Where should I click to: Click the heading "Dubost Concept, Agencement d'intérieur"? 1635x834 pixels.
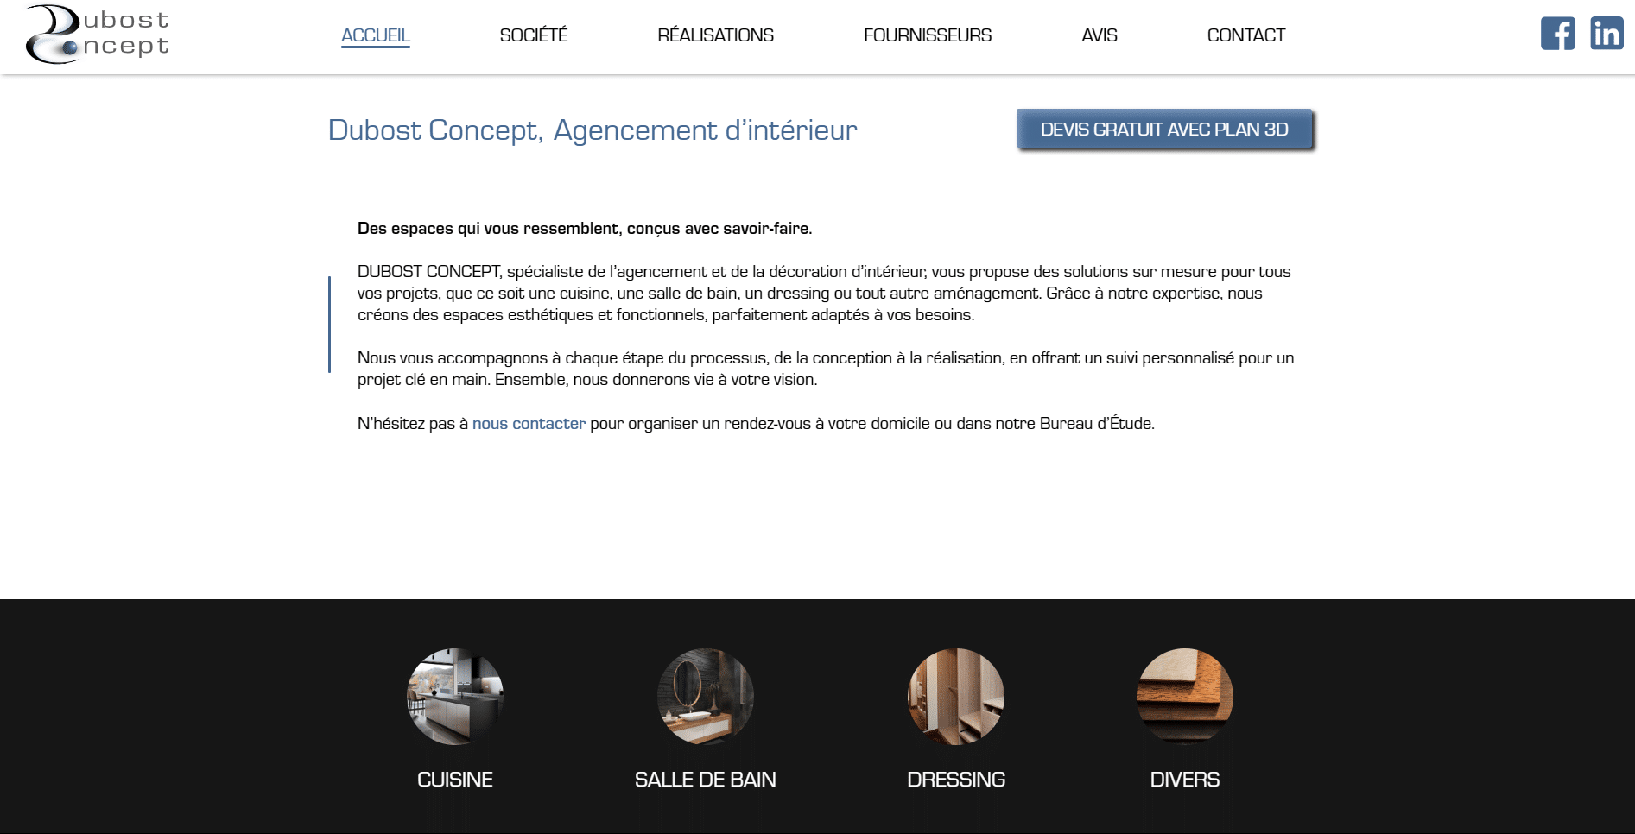[593, 130]
